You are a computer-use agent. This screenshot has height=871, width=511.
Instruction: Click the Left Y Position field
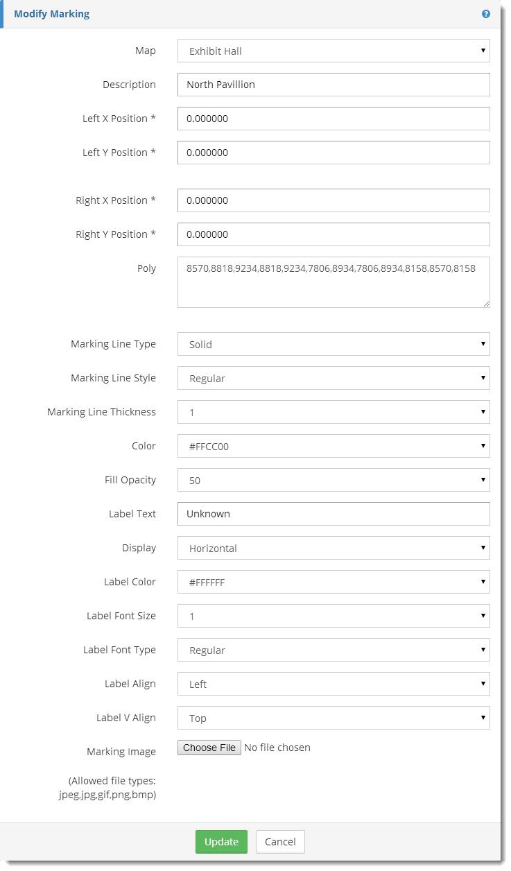coord(334,153)
